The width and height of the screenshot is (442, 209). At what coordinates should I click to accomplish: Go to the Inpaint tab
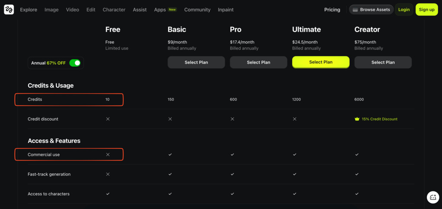(226, 9)
